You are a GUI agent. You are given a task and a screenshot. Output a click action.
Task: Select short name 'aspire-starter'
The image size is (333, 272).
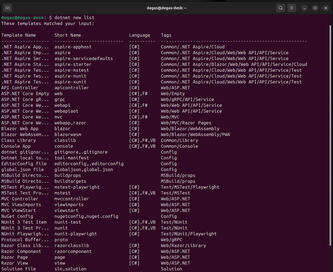tap(73, 64)
